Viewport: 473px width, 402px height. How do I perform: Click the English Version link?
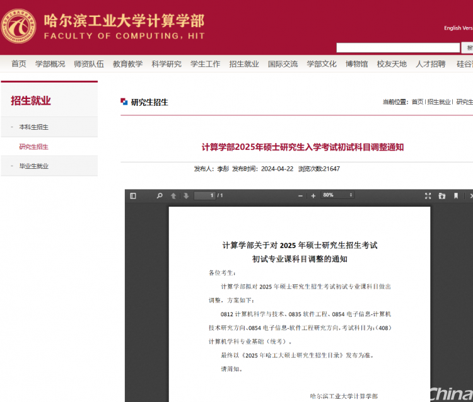point(458,28)
